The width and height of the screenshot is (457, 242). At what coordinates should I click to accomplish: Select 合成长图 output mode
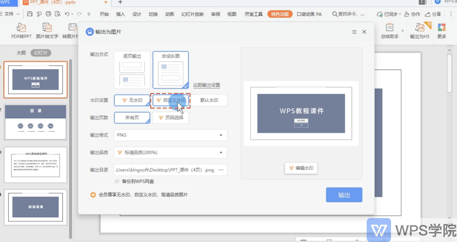point(171,70)
